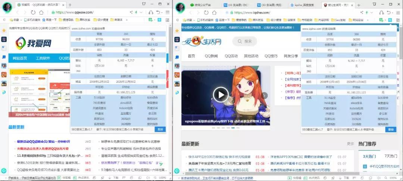This screenshot has height=181, width=403.
Task: Click 查询 button in left SEO panel
Action: tap(160, 130)
